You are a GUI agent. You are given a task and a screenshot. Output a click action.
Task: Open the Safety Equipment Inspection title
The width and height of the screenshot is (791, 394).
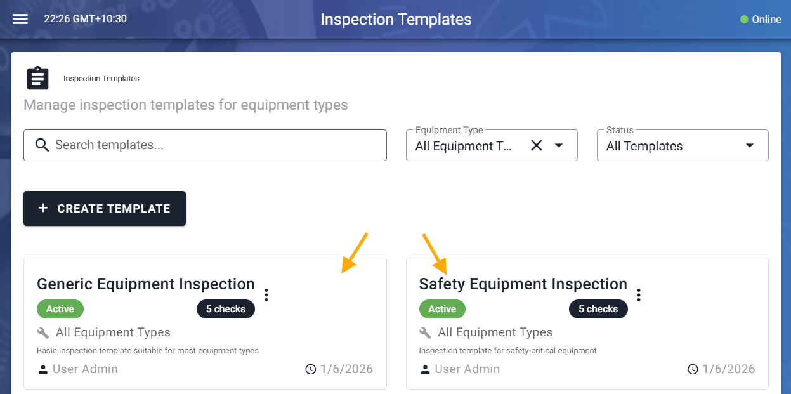coord(523,284)
